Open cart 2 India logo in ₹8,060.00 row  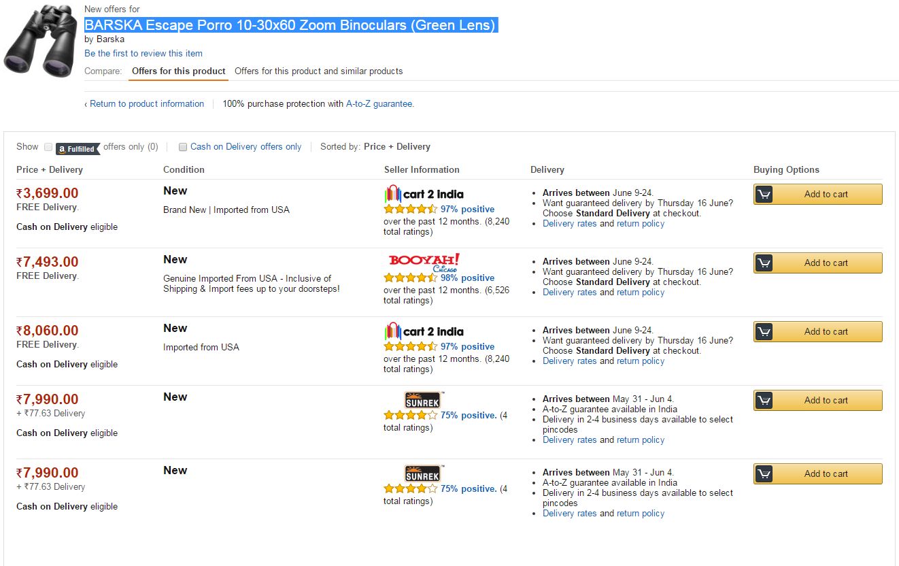pos(424,331)
